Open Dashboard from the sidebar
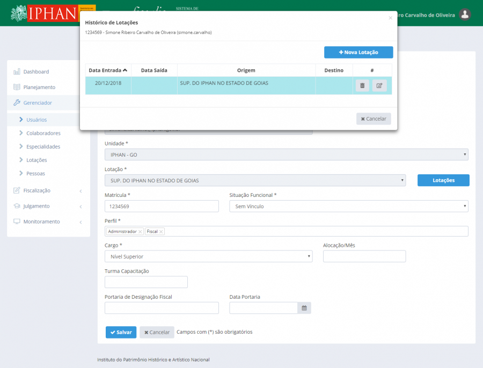The image size is (483, 368). coord(36,71)
